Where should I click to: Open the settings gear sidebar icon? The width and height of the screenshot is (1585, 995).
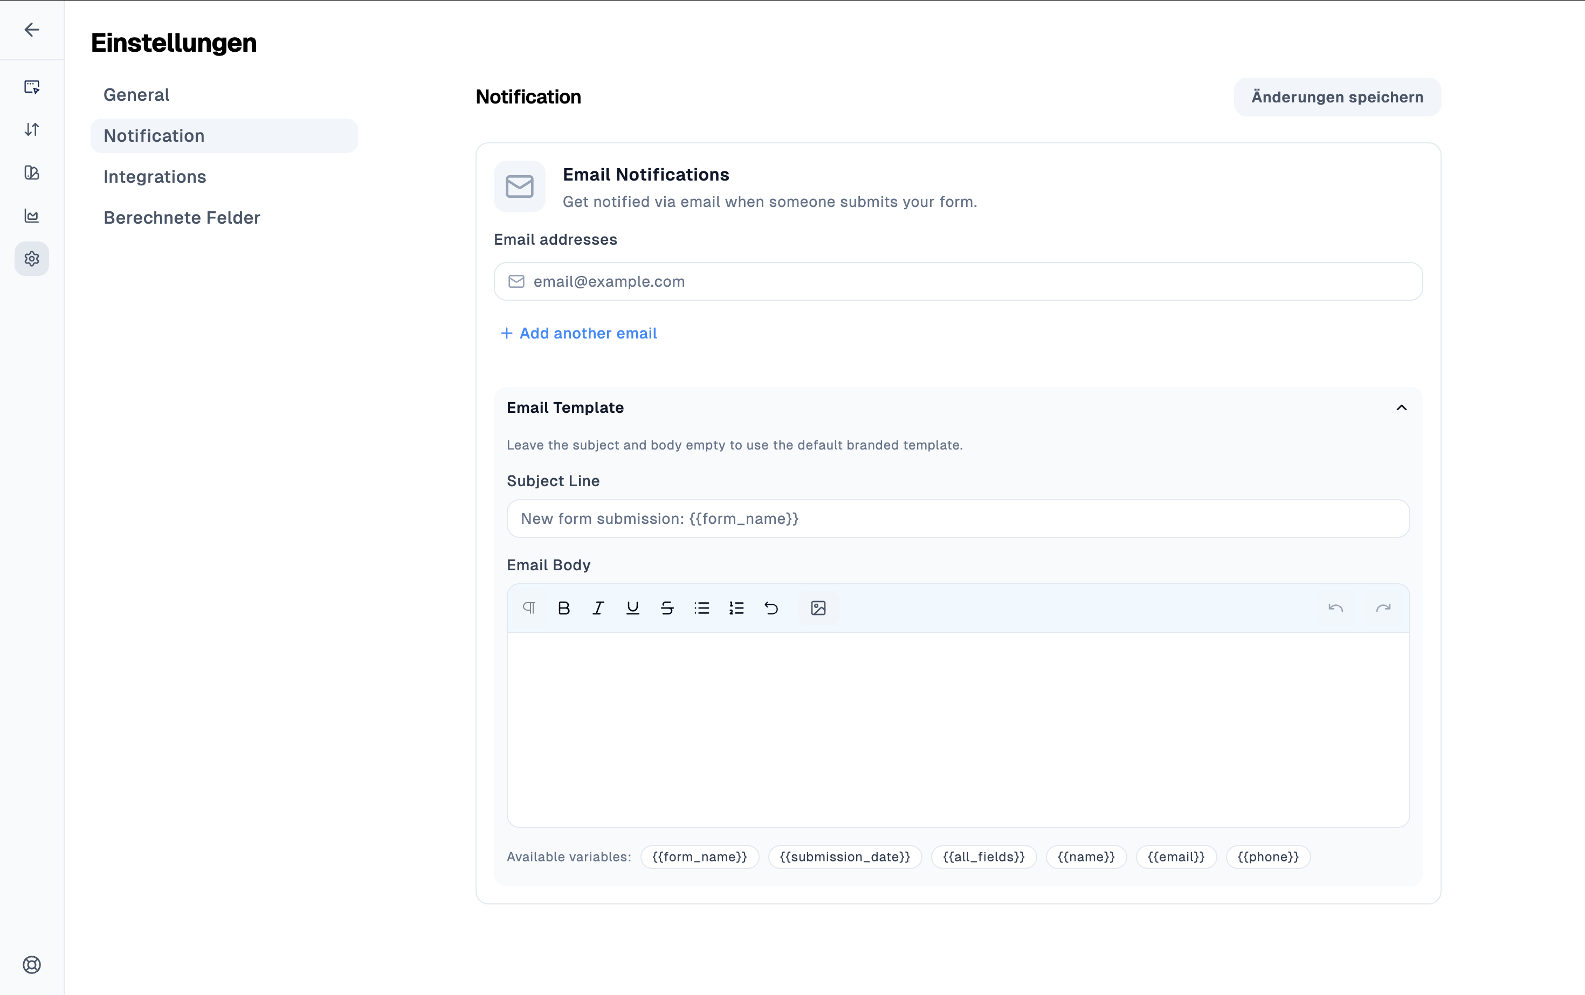click(x=32, y=259)
